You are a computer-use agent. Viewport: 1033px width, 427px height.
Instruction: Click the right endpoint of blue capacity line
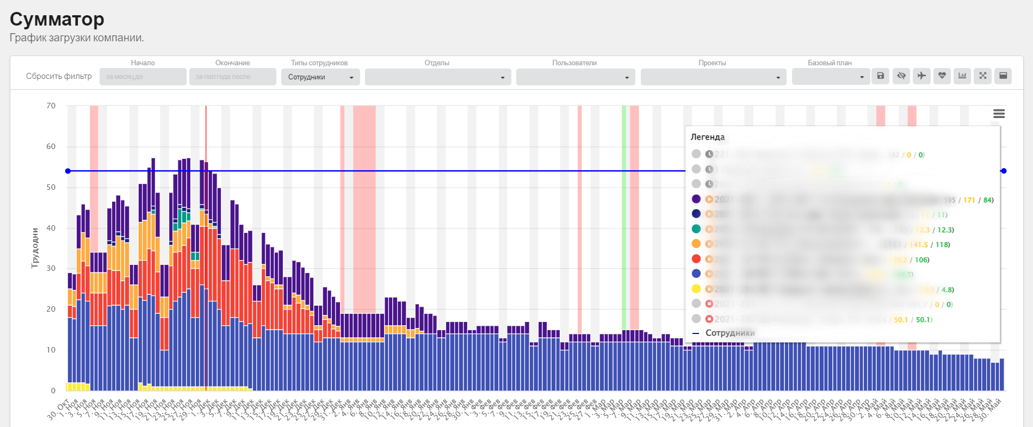tap(1004, 171)
